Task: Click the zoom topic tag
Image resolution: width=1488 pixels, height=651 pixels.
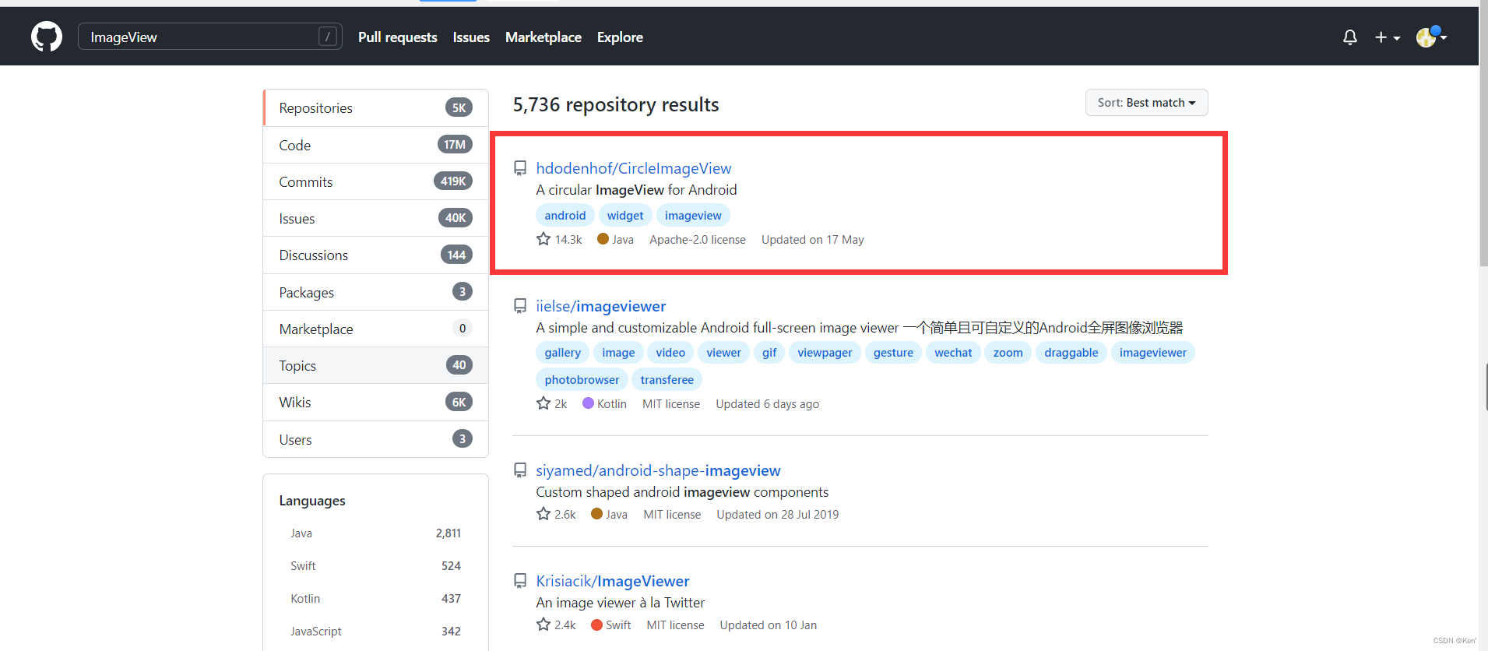Action: [x=1008, y=353]
